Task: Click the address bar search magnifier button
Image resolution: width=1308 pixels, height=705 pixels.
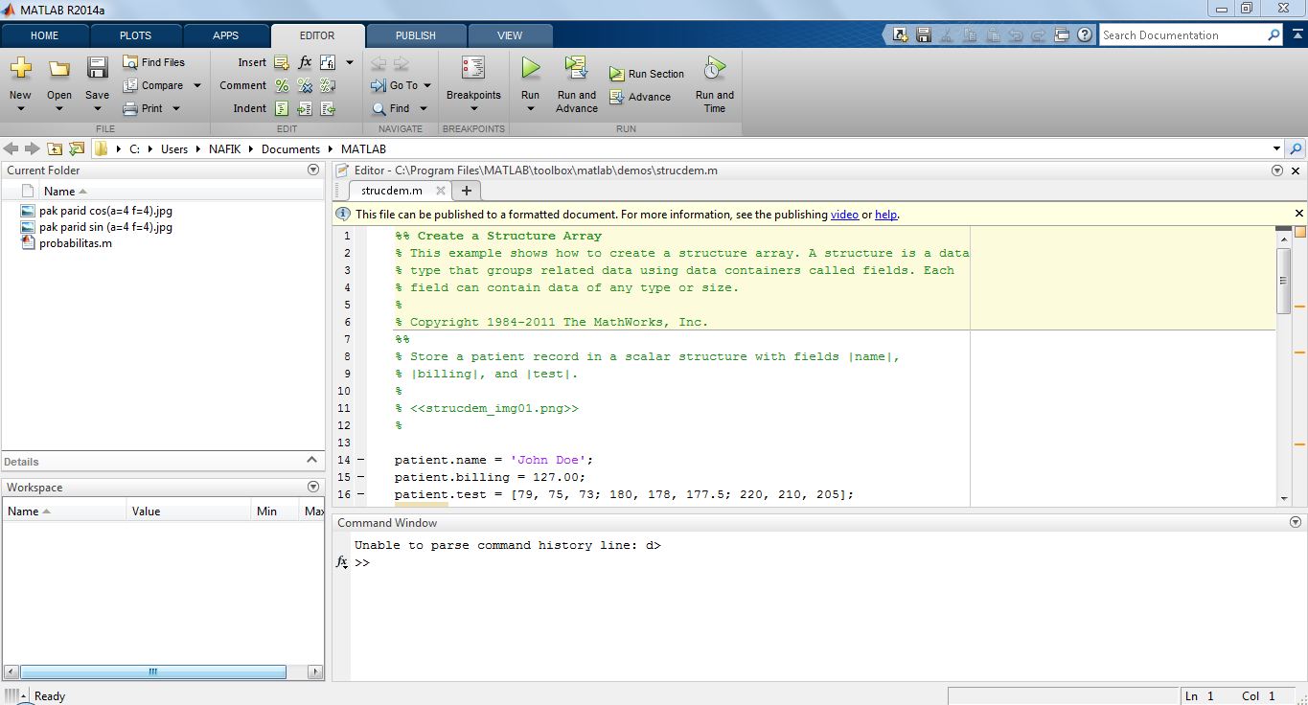Action: (x=1296, y=148)
